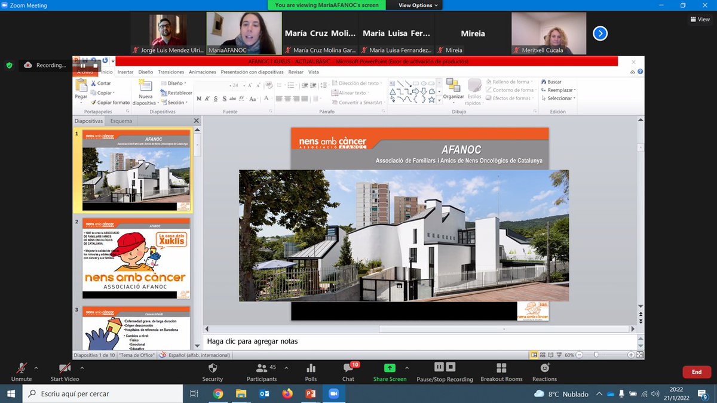Click the red End meeting button
The image size is (717, 403).
[696, 372]
